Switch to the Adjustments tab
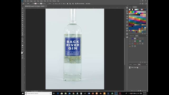Image resolution: width=169 pixels, height=95 pixels. 132,36
